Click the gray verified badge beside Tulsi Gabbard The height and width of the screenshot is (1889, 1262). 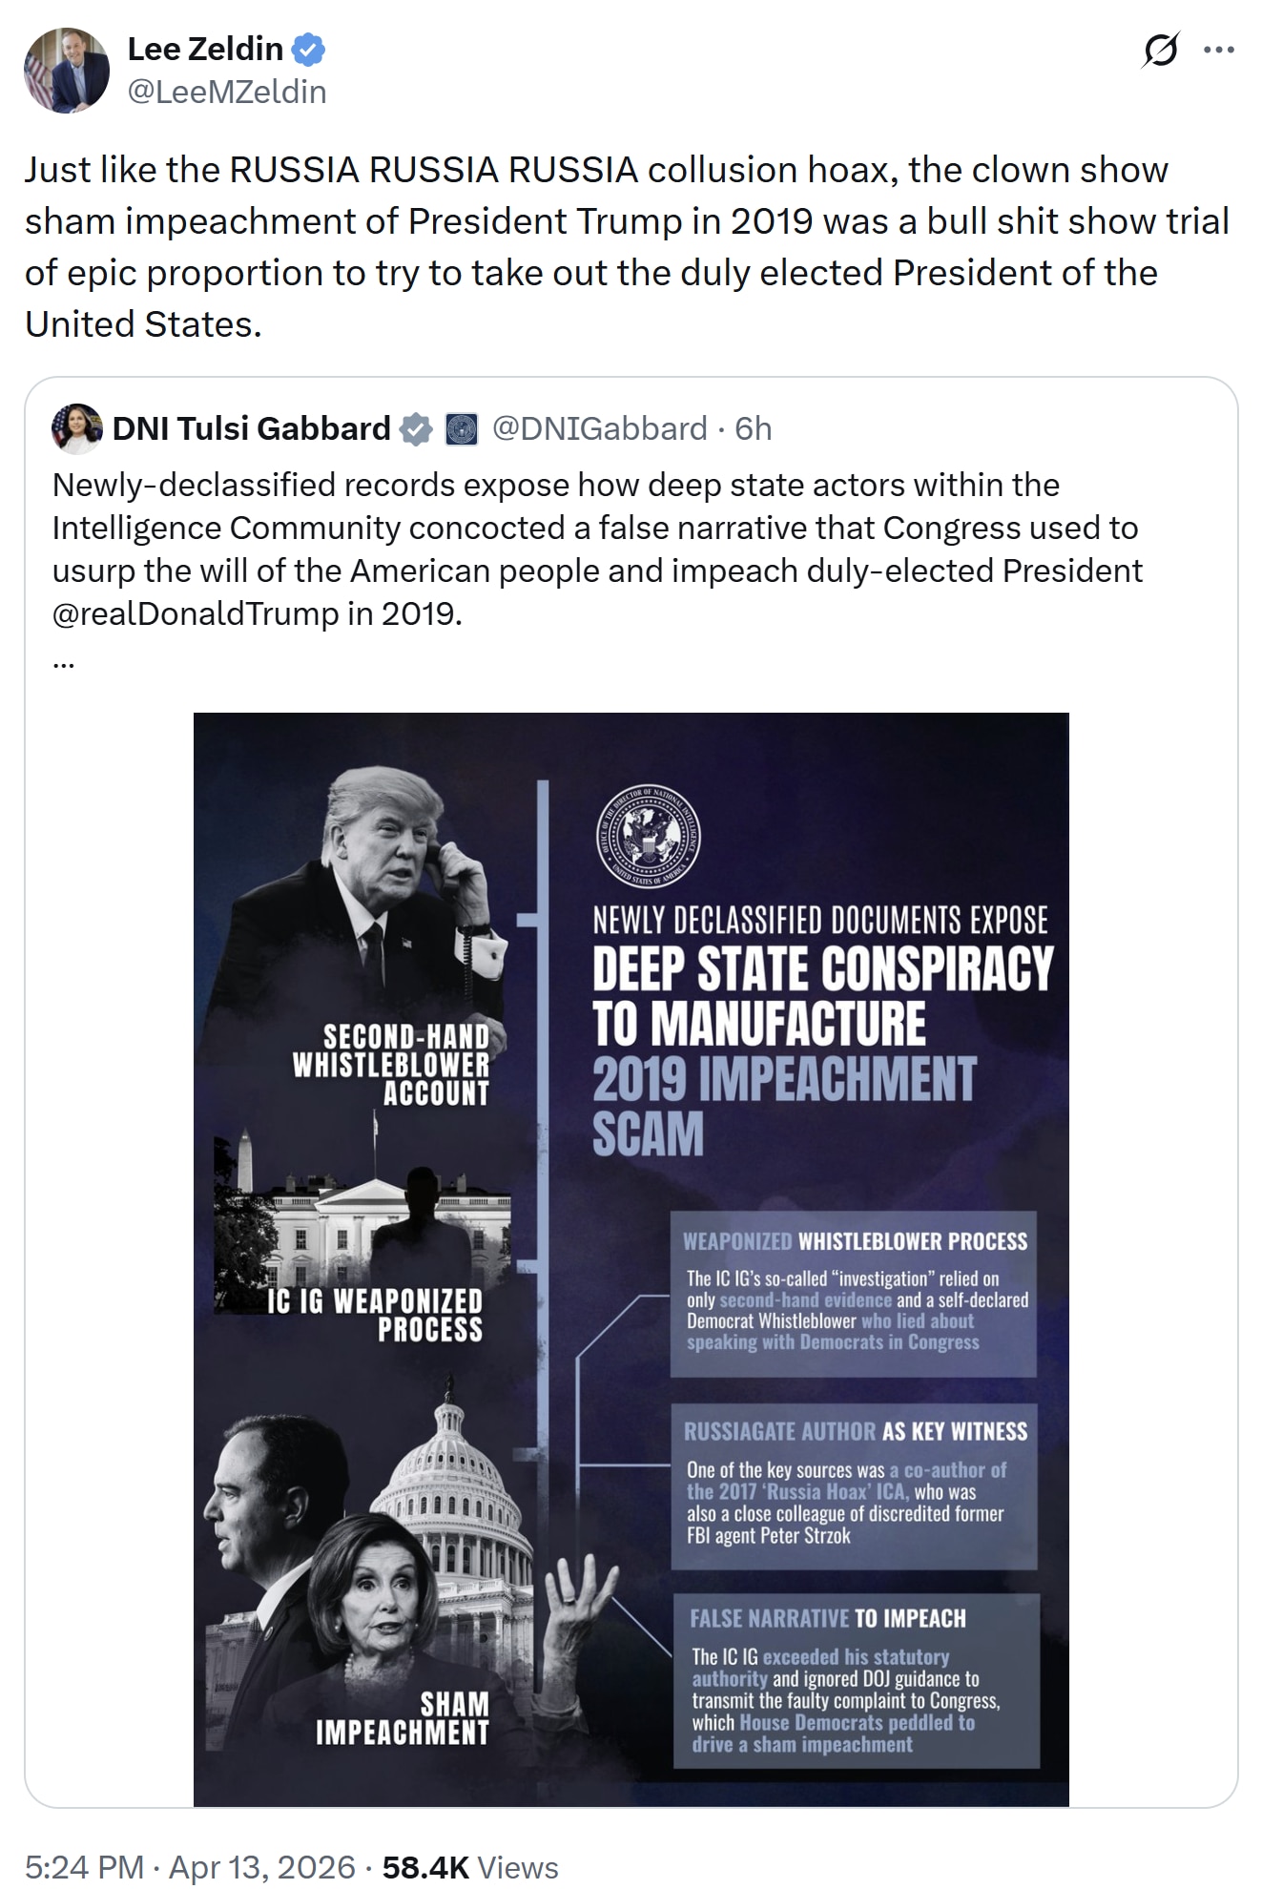pos(415,429)
